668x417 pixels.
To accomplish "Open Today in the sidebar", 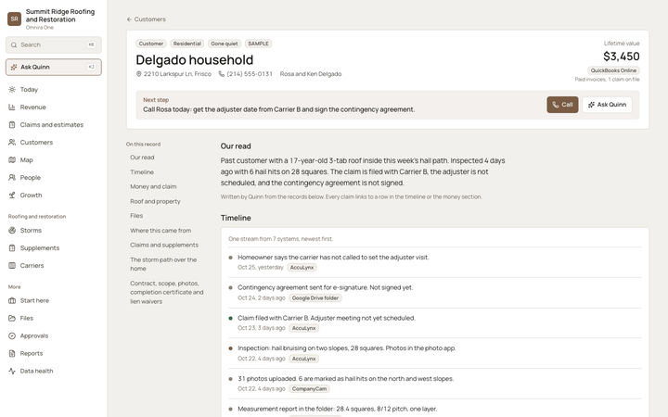I will point(54,89).
